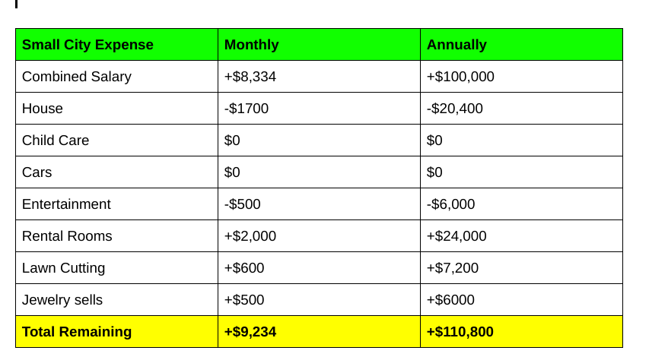Select the -$20,400 annual house cell
This screenshot has width=649, height=360.
(455, 109)
